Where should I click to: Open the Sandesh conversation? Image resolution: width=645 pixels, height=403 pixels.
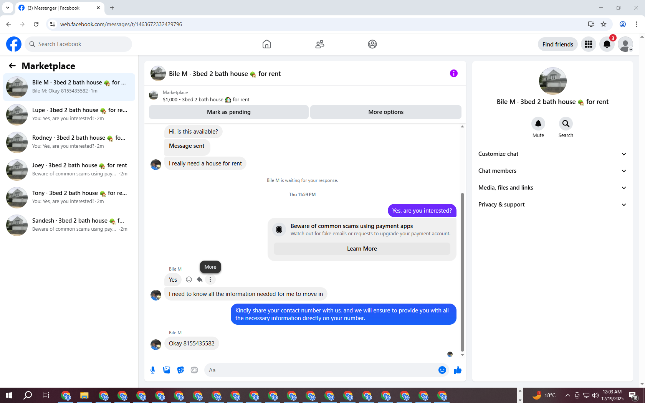pos(69,225)
